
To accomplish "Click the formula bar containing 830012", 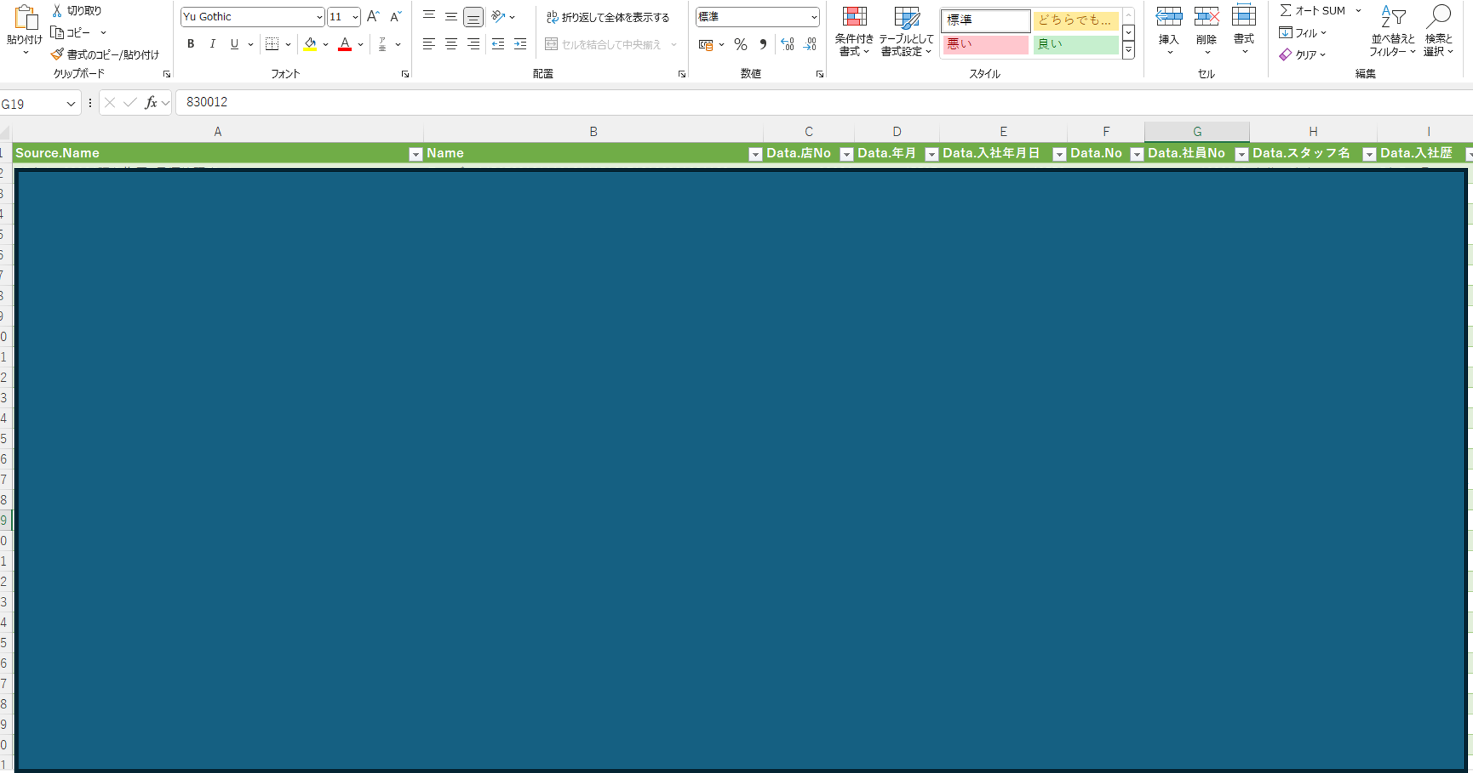I will (824, 102).
